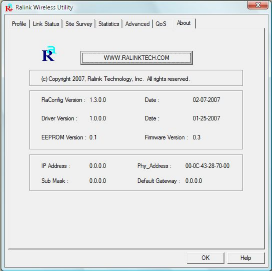The image size is (272, 271).
Task: Click the copyright 2007 Ralink Technology text
Action: pyautogui.click(x=115, y=79)
